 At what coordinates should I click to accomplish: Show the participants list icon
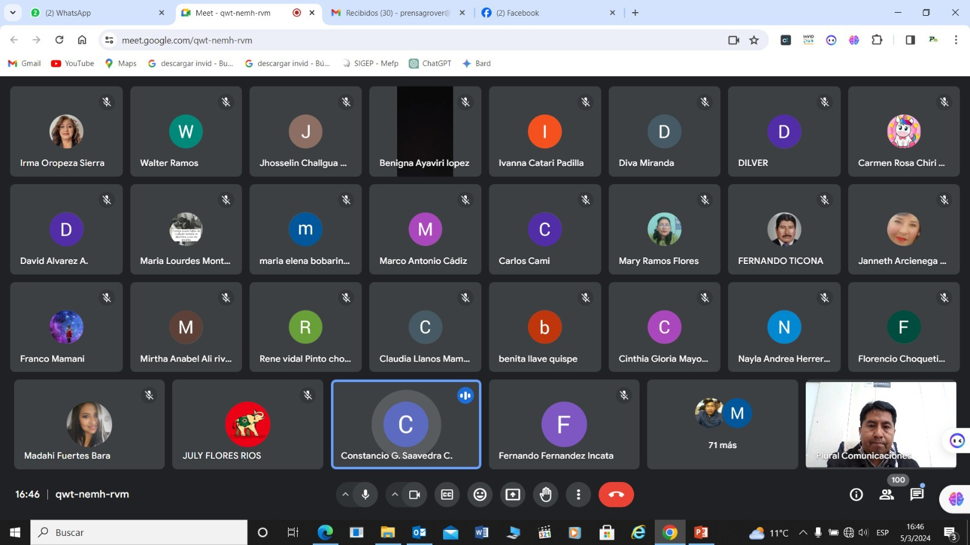[x=886, y=495]
